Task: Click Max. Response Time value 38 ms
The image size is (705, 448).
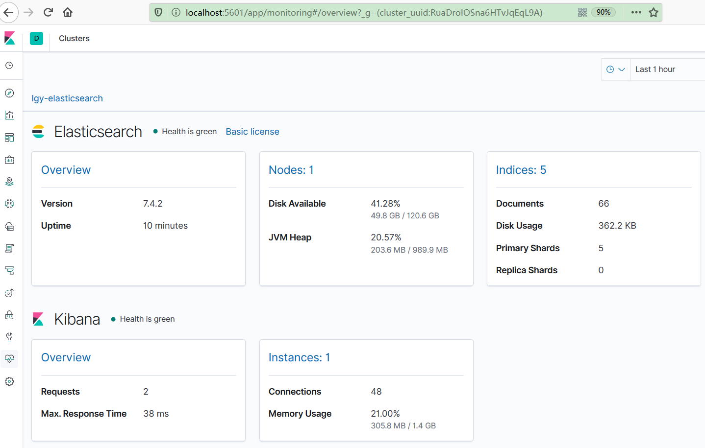Action: tap(156, 414)
